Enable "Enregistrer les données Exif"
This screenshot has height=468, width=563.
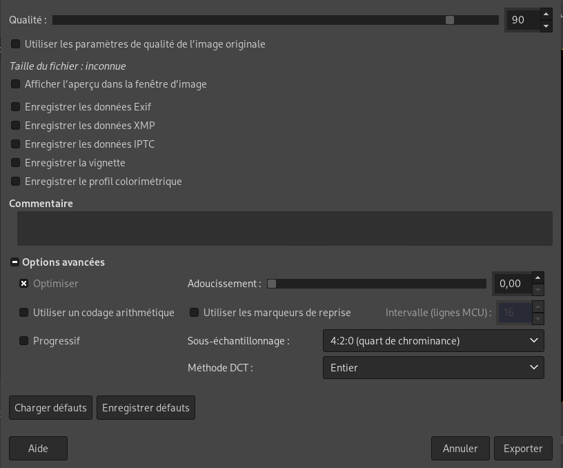tap(14, 106)
